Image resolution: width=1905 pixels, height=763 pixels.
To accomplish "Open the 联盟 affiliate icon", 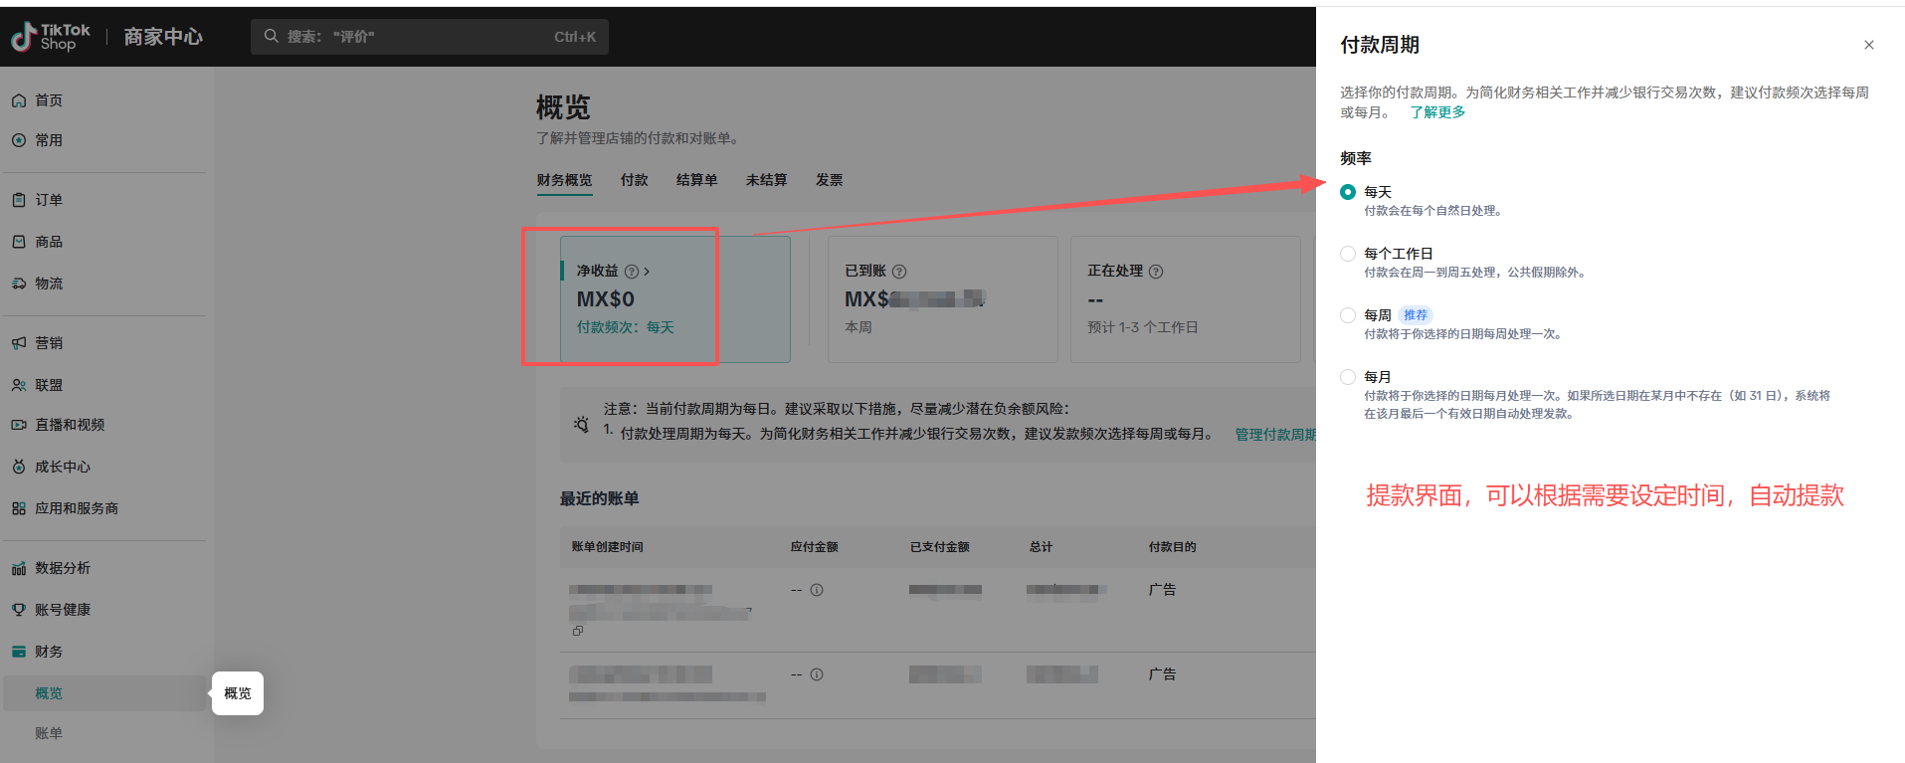I will [19, 385].
